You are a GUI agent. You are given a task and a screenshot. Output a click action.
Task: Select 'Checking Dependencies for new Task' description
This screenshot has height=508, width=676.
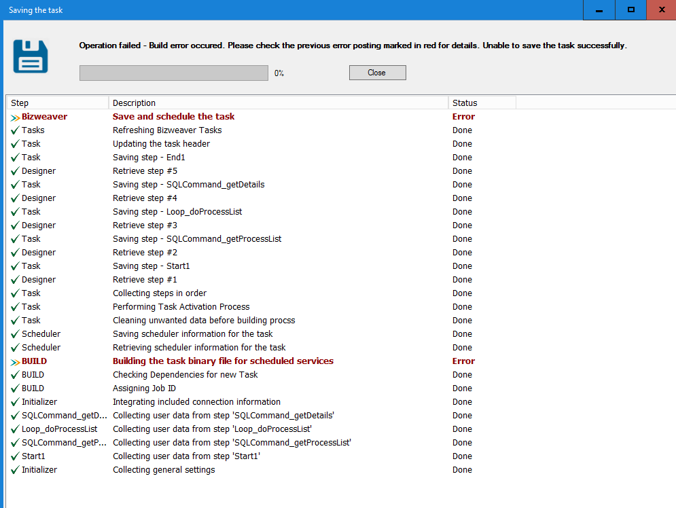pos(185,374)
